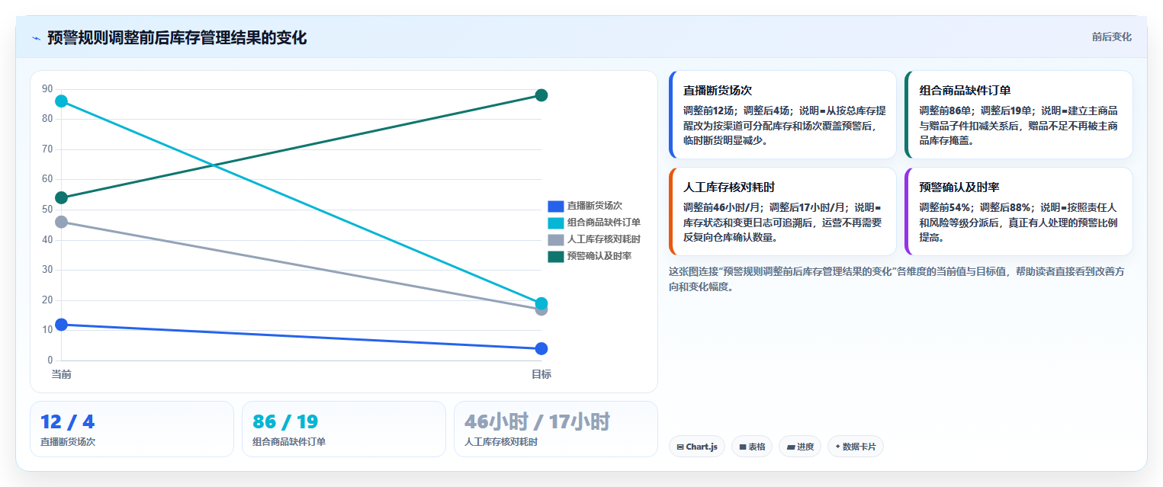Toggle the 直播断货场次 legend swatch
This screenshot has height=487, width=1163.
555,206
